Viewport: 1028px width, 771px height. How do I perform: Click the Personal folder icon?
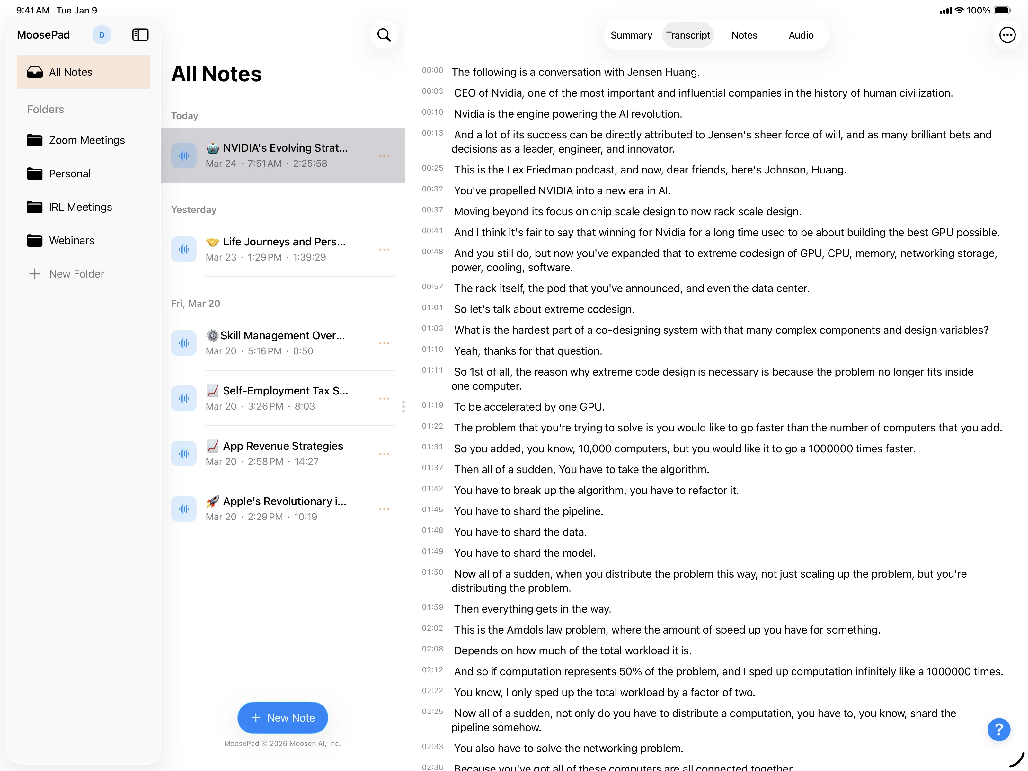click(35, 174)
